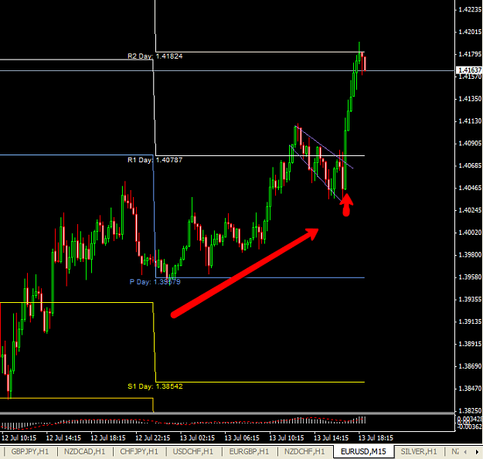The height and width of the screenshot is (459, 483).
Task: Click the 1.41795 price scale value
Action: [x=470, y=54]
